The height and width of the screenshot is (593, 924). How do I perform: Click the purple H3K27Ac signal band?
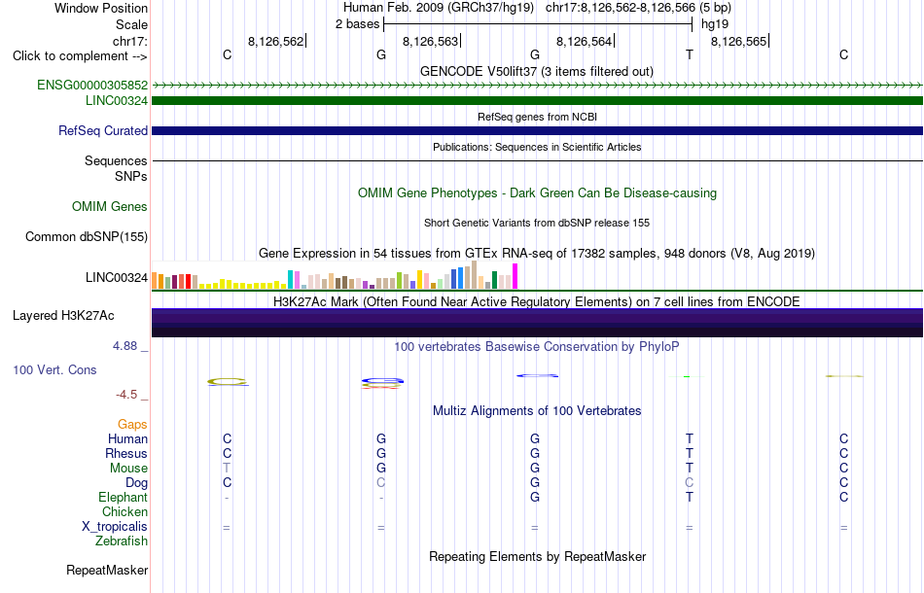tap(537, 323)
